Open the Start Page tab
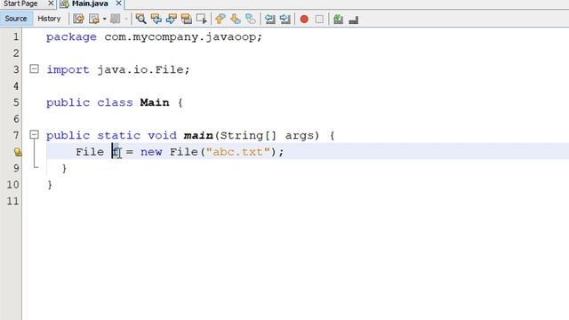 click(x=20, y=4)
